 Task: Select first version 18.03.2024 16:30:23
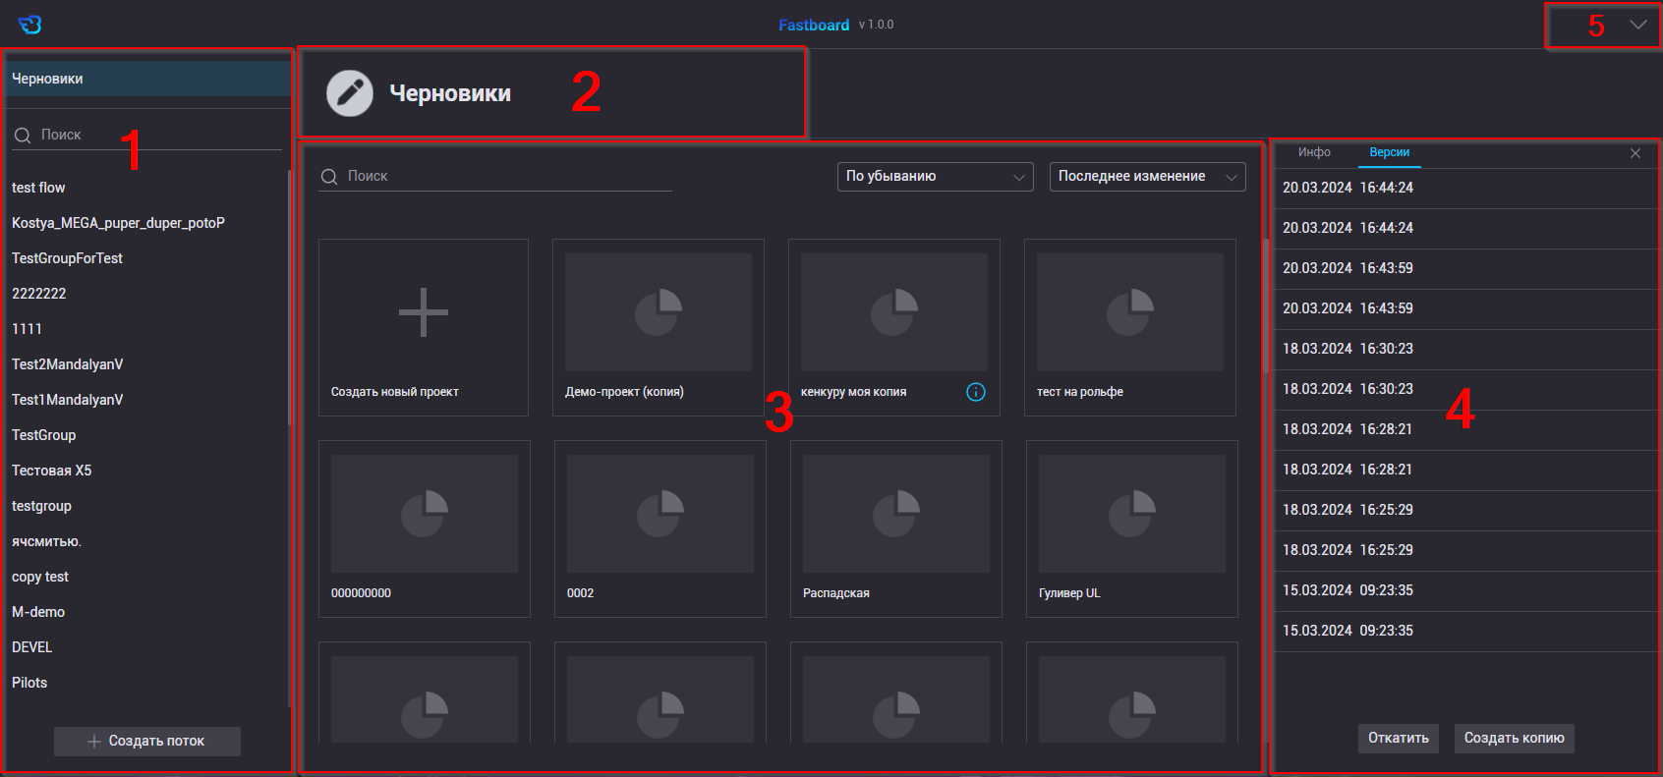tap(1466, 349)
